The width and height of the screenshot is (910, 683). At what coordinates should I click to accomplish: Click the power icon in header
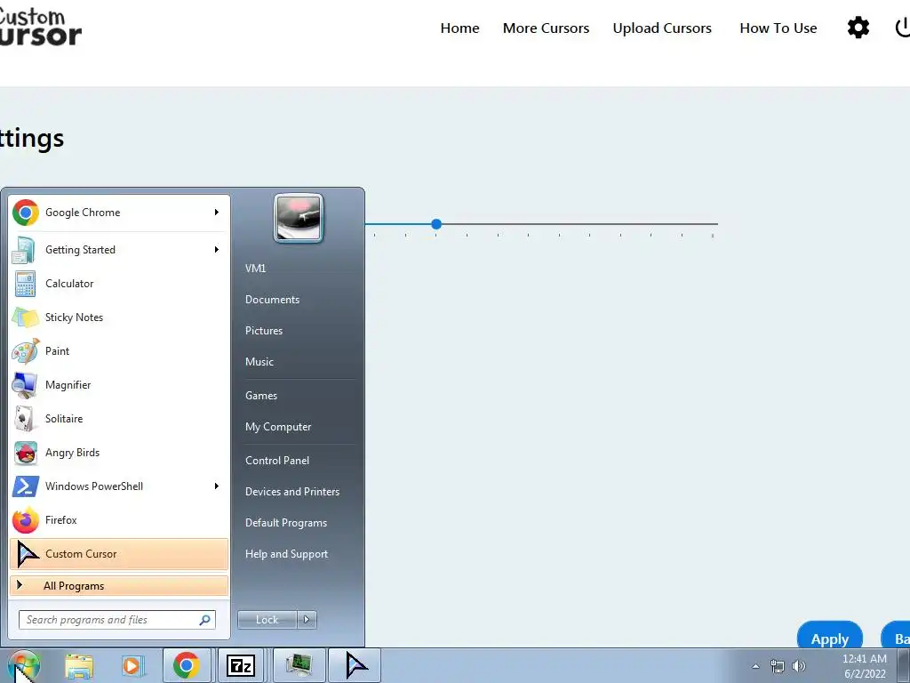(903, 28)
